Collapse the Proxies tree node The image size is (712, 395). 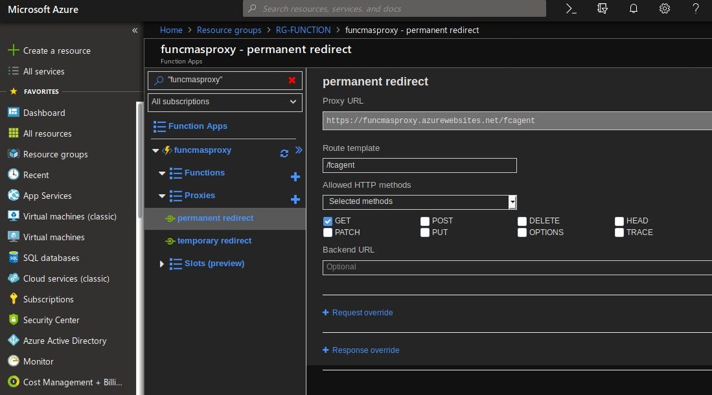tap(162, 196)
